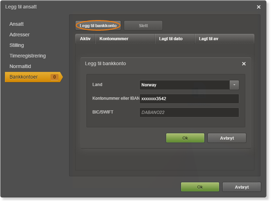Click the BIC/SWIFT input field
The width and height of the screenshot is (271, 202).
pos(189,112)
